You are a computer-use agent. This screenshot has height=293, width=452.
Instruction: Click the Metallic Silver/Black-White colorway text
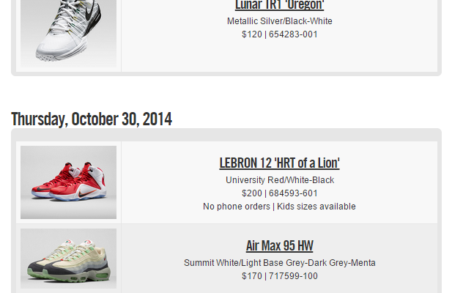click(279, 21)
